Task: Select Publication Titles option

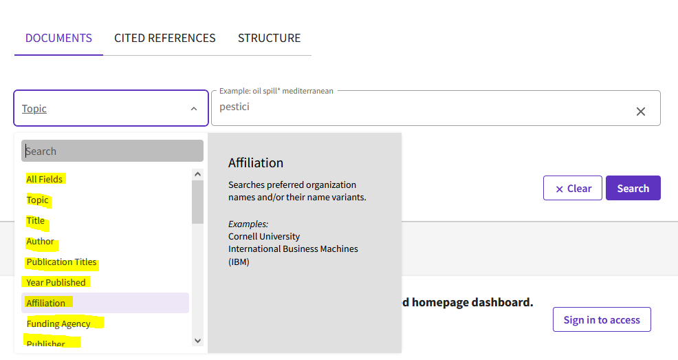Action: click(61, 262)
